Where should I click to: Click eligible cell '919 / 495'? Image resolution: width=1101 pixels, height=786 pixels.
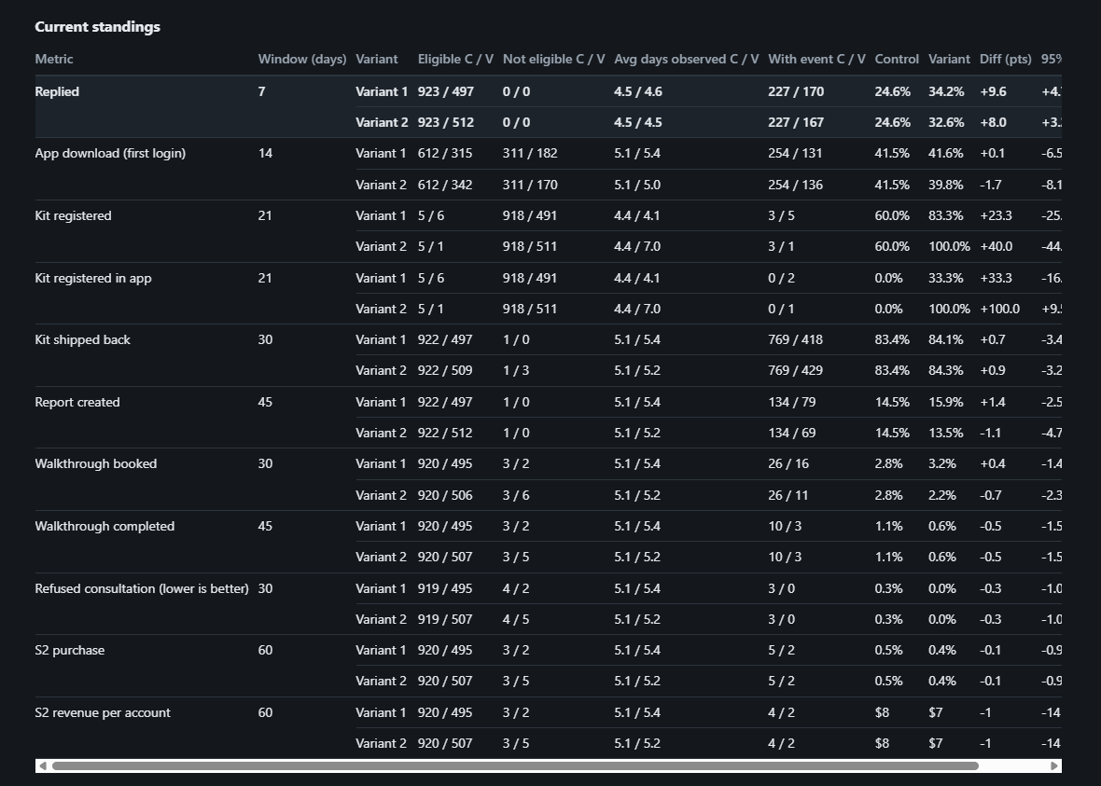445,588
